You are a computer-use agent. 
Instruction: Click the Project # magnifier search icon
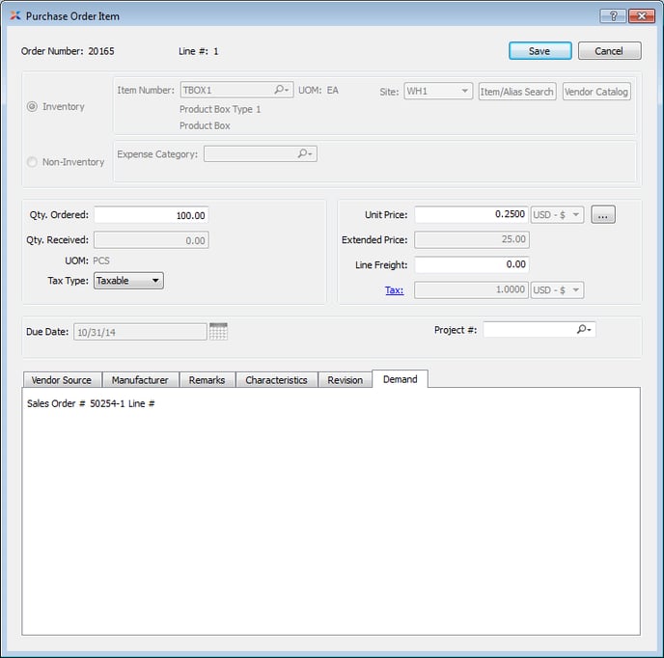pyautogui.click(x=584, y=330)
